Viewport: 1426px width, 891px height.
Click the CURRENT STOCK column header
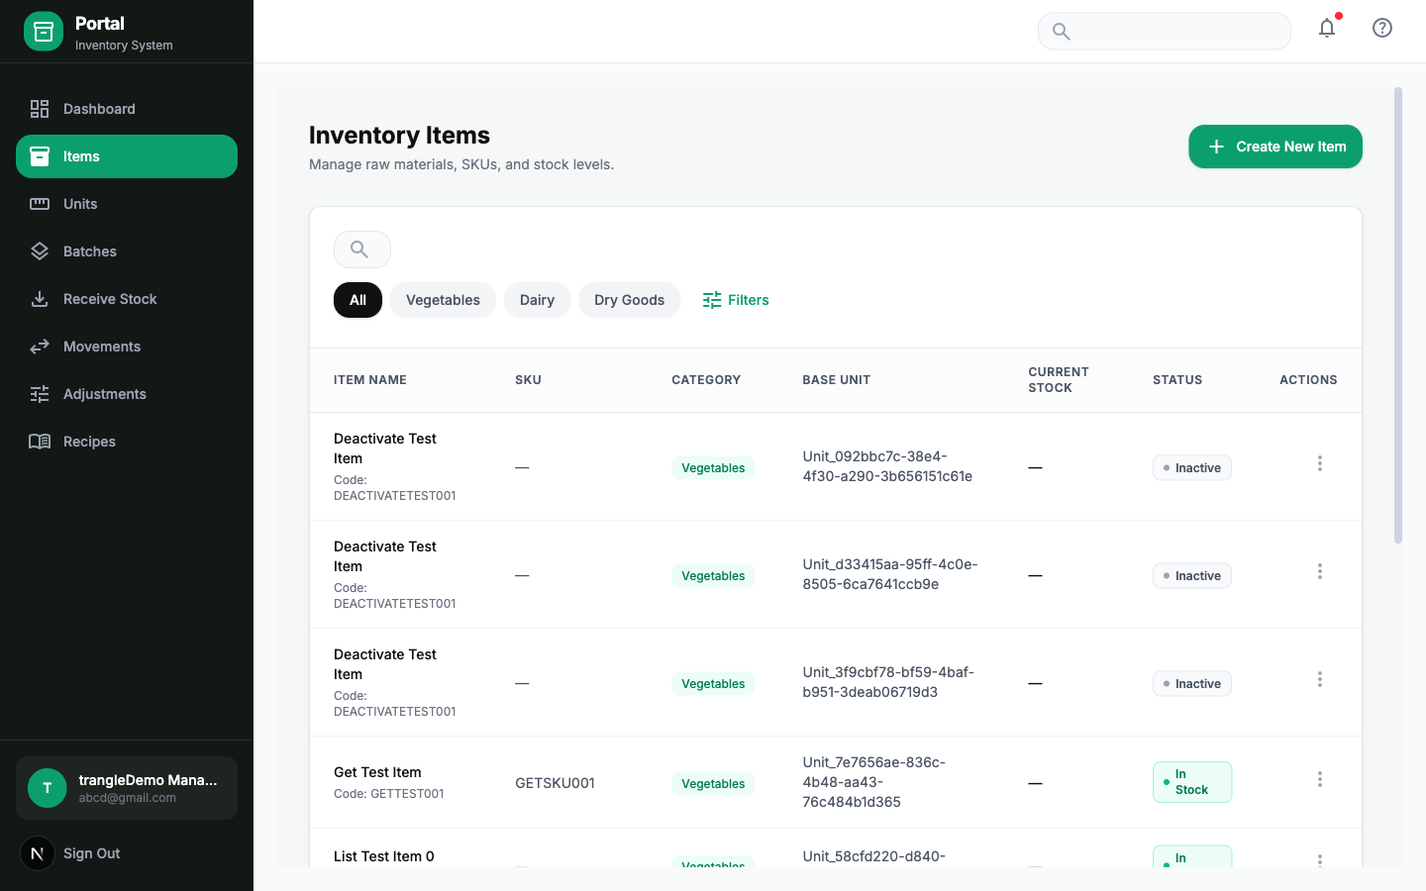tap(1059, 380)
